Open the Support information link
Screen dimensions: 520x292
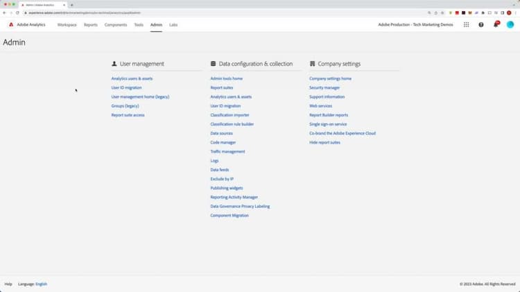point(327,97)
